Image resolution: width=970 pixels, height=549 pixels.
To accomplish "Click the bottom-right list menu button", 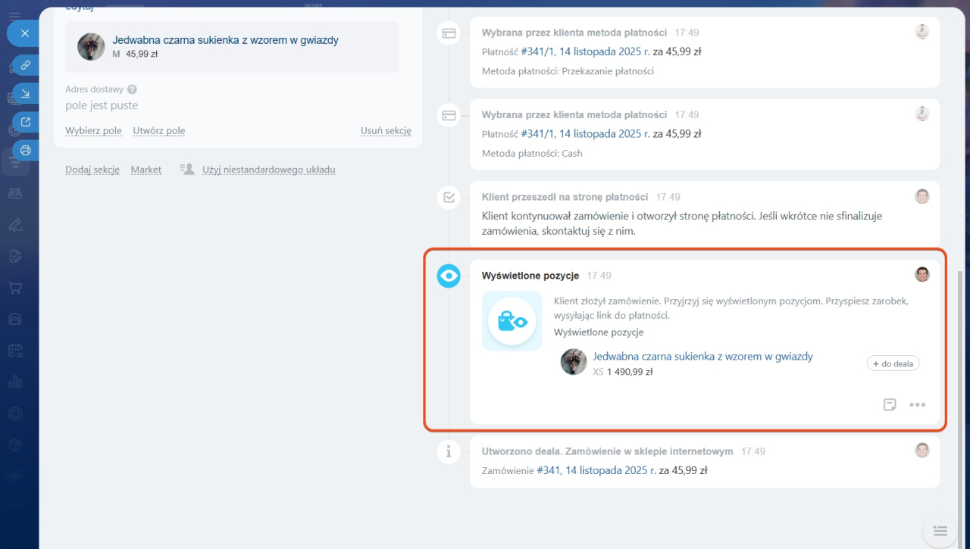I will pyautogui.click(x=940, y=531).
